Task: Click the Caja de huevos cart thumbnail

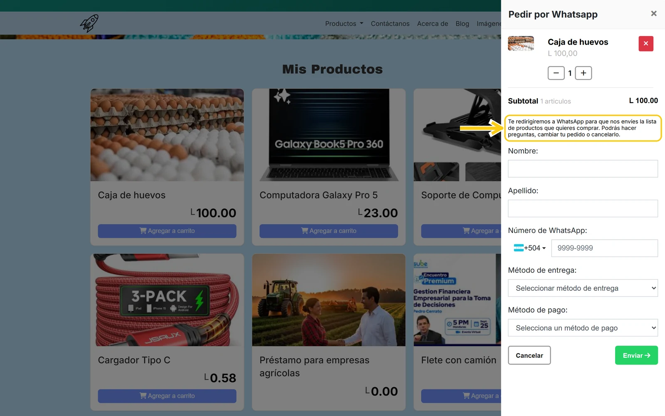Action: tap(521, 43)
